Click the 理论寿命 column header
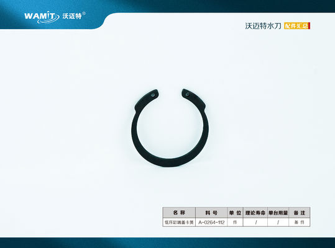 click(x=255, y=213)
